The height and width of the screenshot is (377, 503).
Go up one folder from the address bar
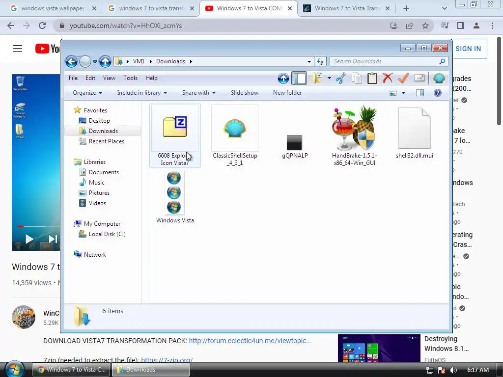point(105,61)
